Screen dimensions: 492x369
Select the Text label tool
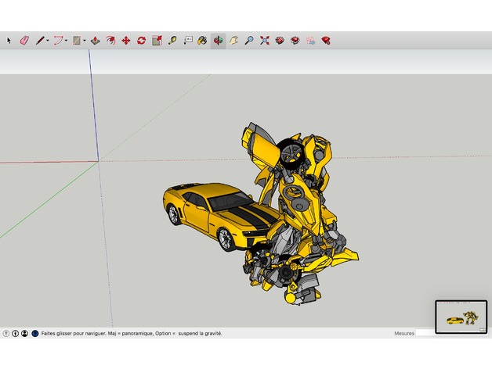coord(188,41)
